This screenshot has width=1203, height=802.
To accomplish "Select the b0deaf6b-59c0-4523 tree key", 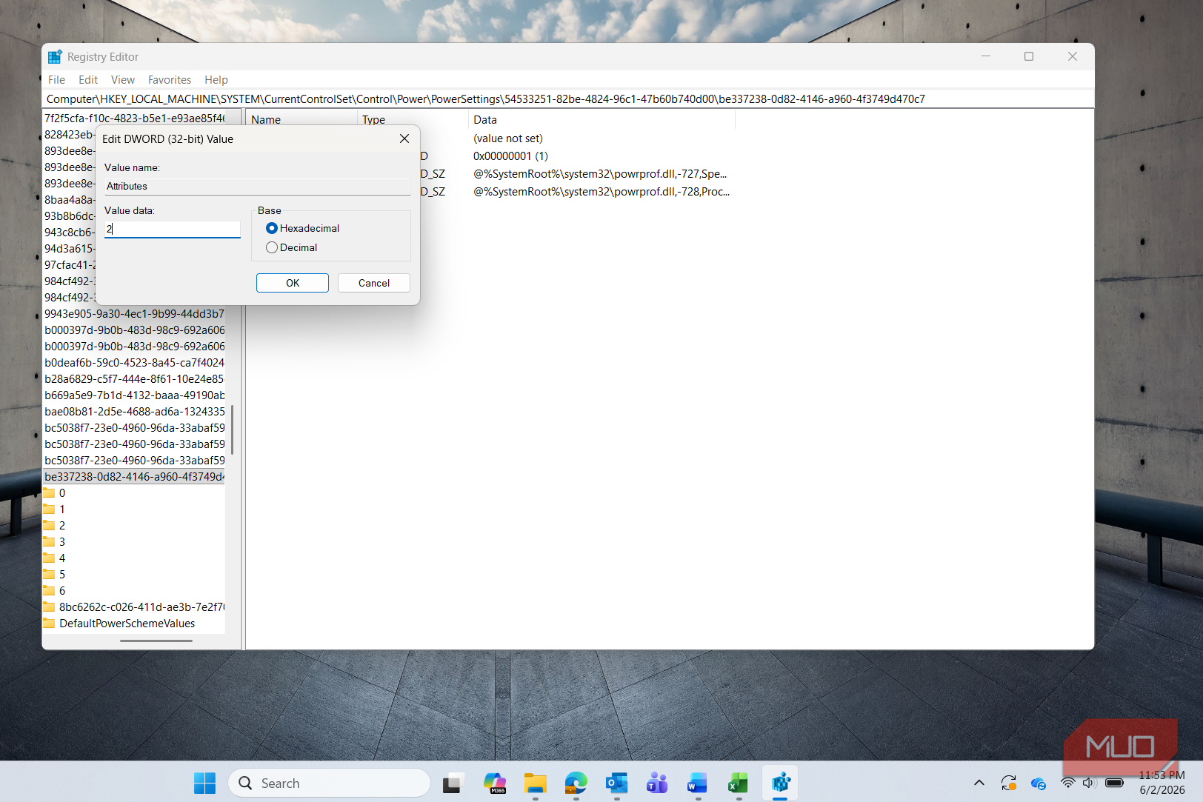I will pyautogui.click(x=134, y=363).
